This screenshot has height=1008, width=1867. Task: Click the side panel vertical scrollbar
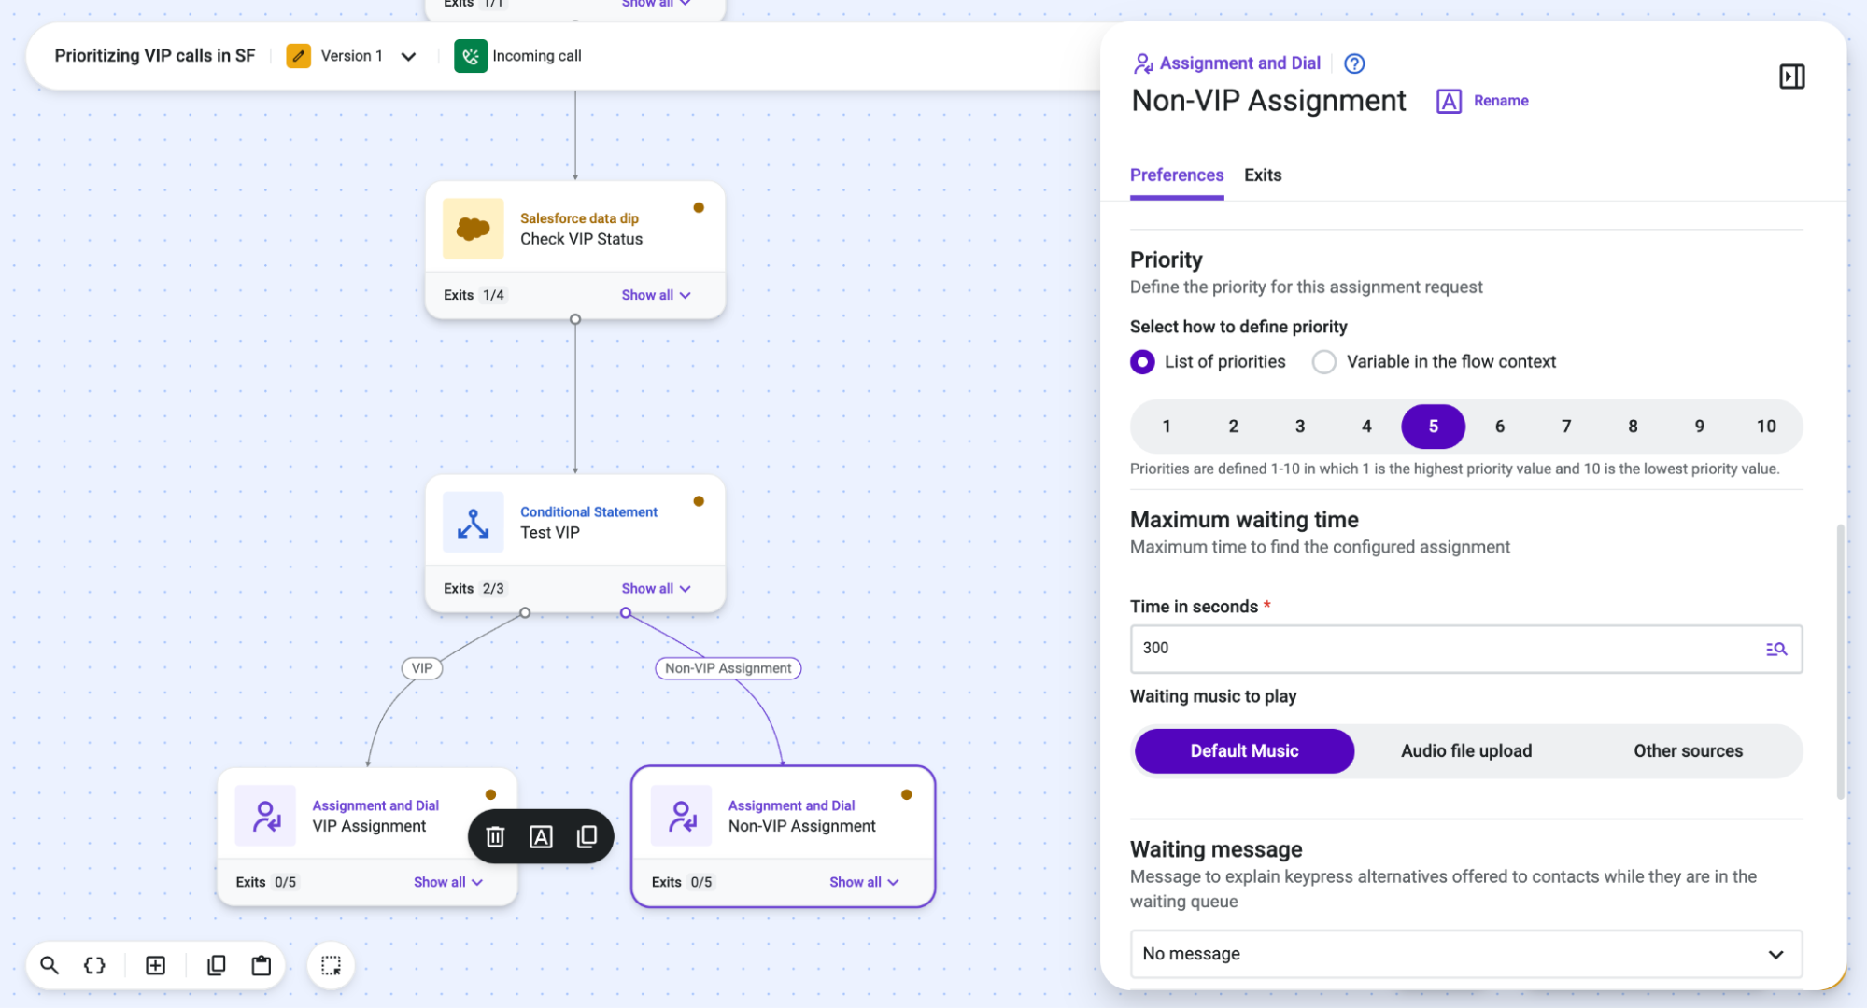[x=1840, y=662]
